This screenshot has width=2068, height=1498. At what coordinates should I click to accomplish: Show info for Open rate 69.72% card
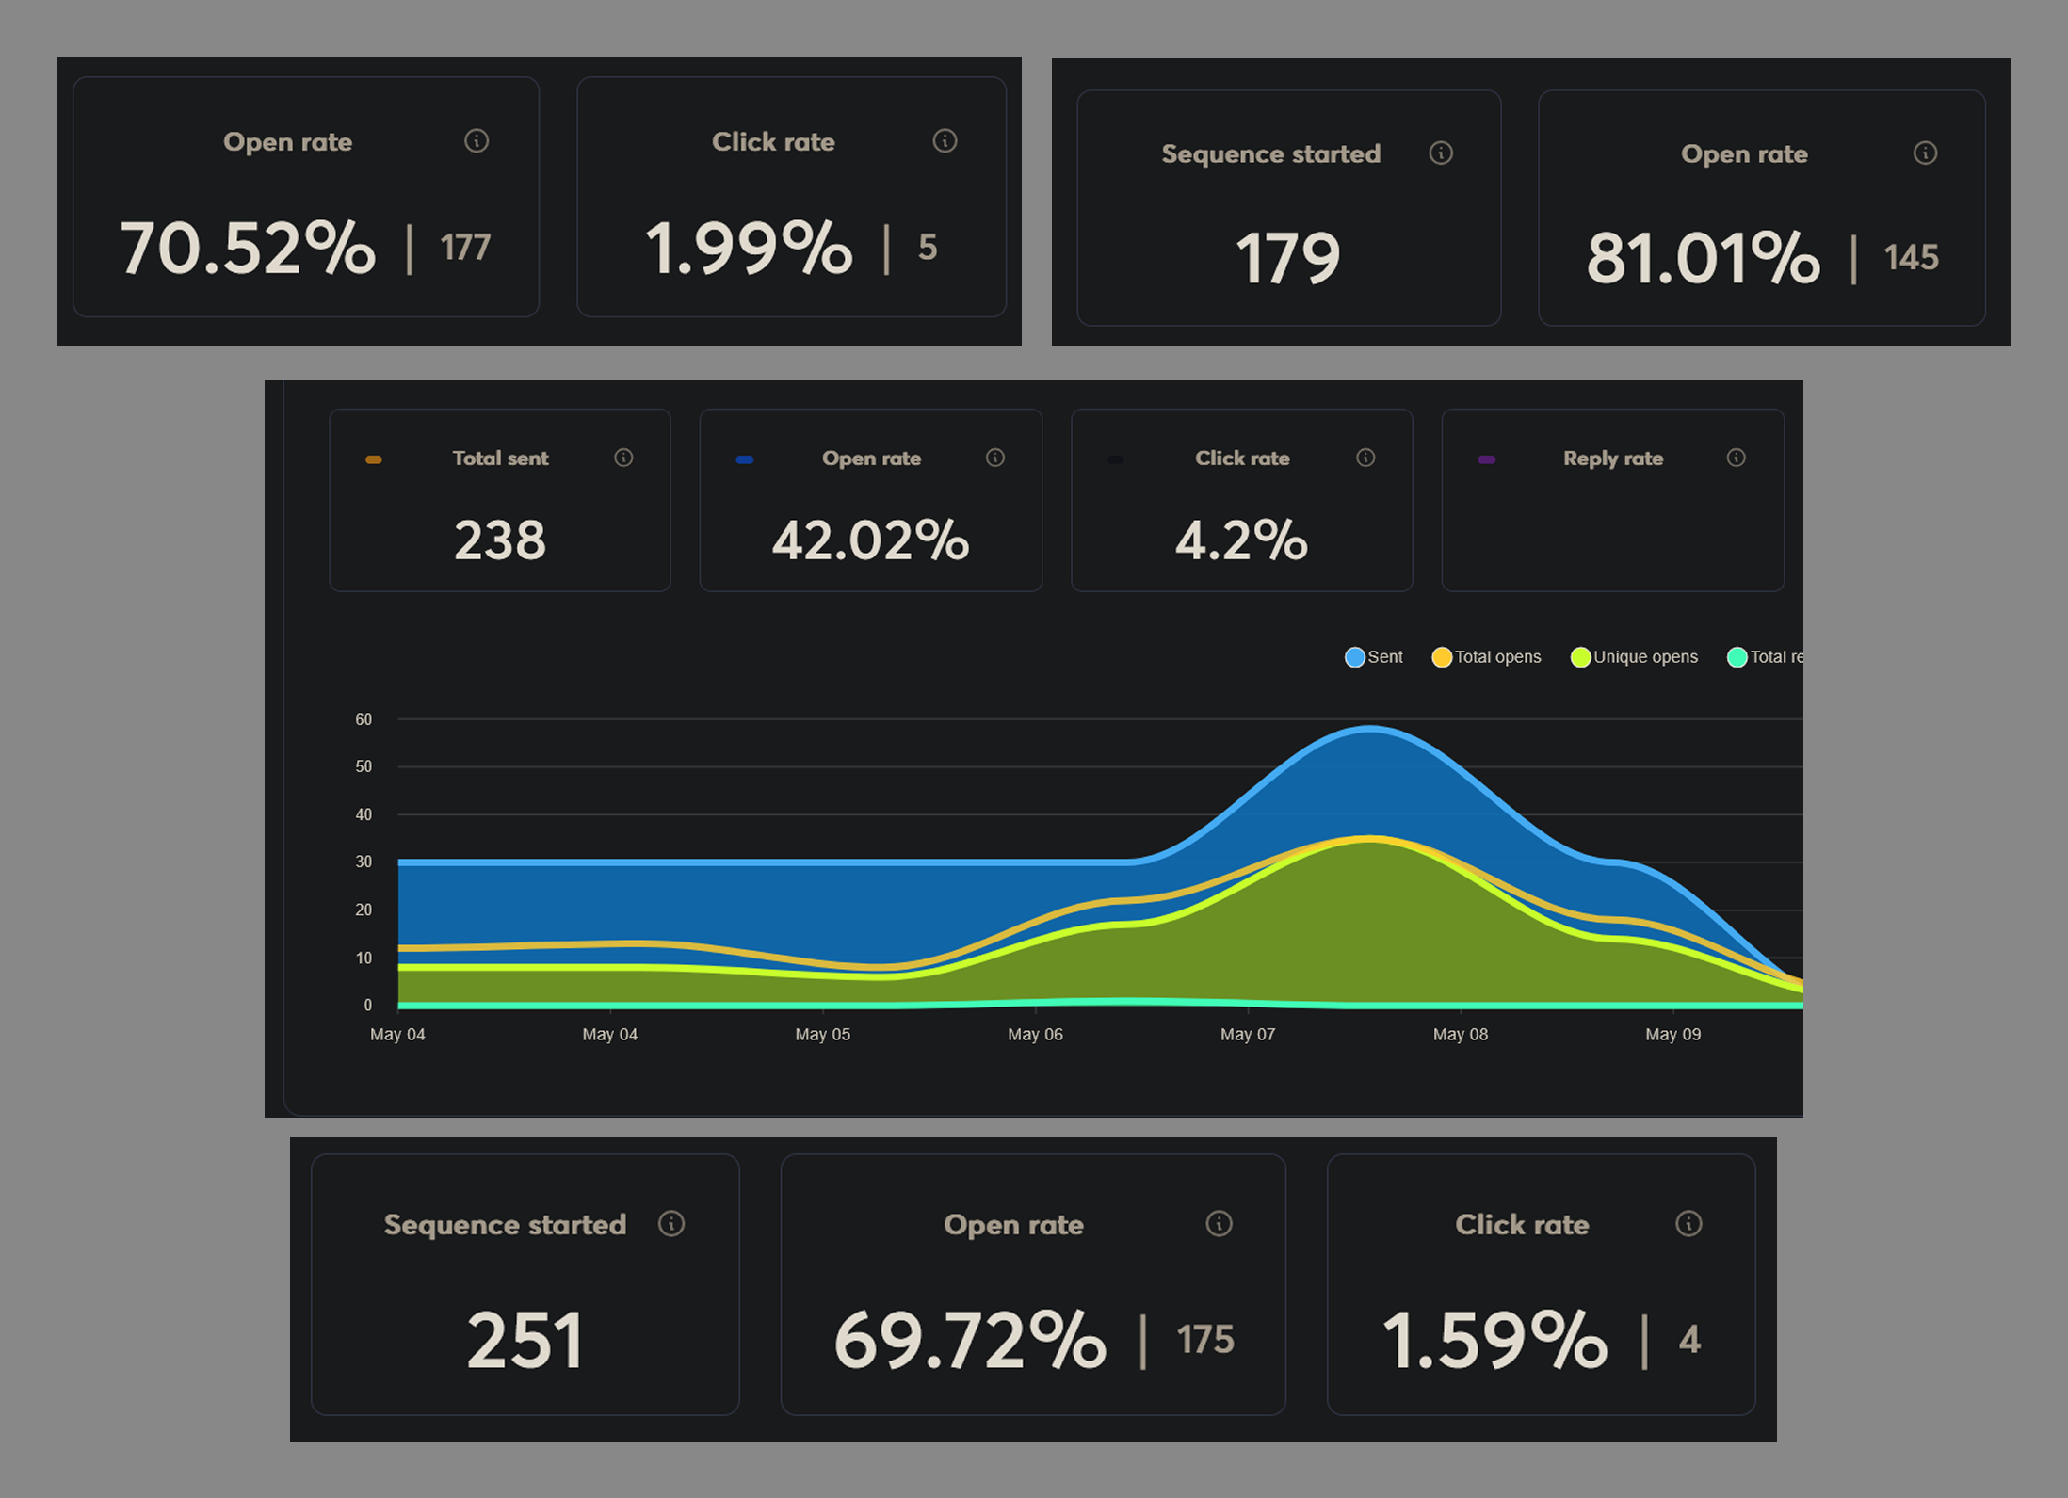[1219, 1224]
